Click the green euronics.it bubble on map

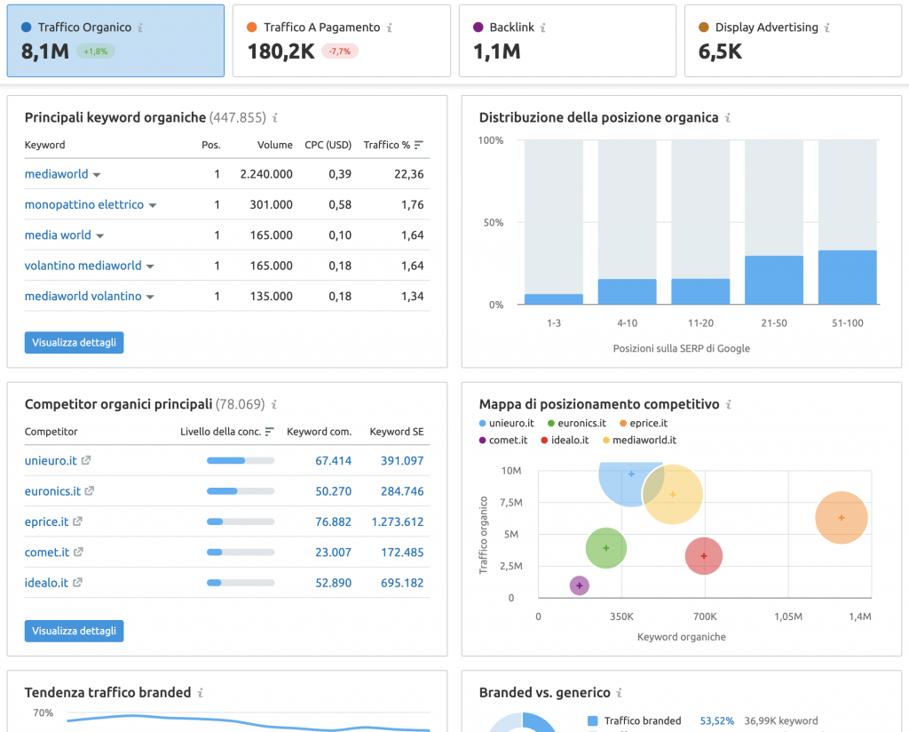(x=605, y=547)
